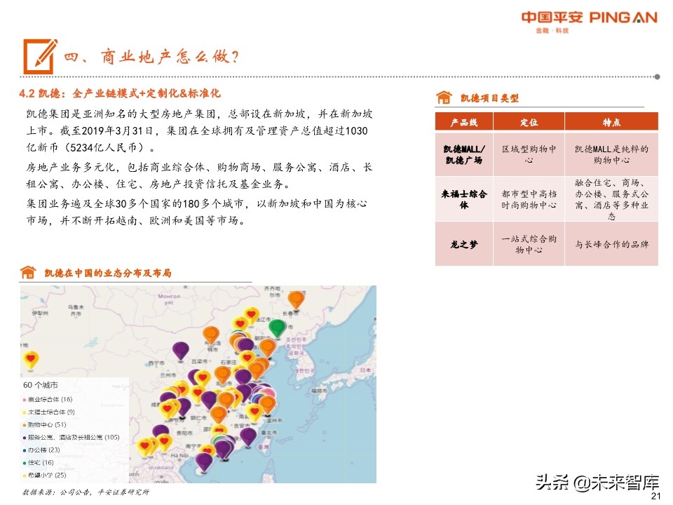Click the 产品线 table header
The image size is (673, 505).
[x=464, y=122]
